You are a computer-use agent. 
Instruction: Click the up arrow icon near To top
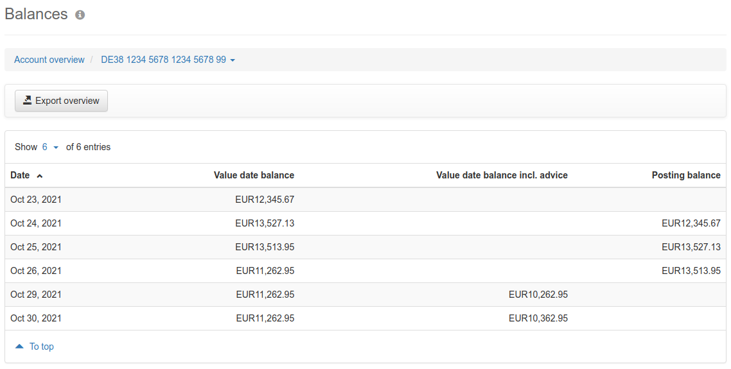19,346
